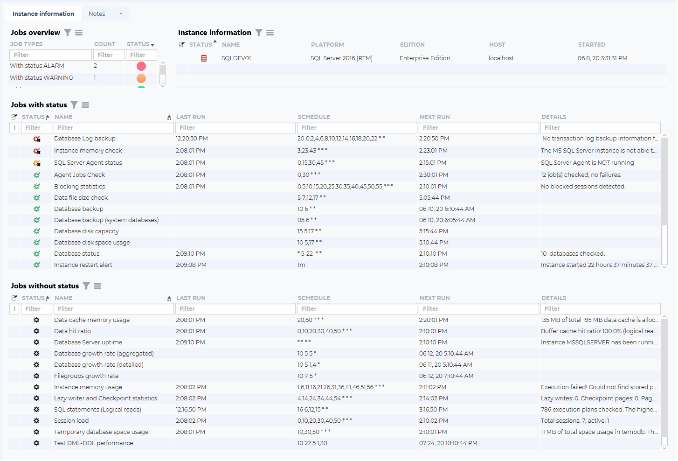
Task: Open the hamburger menu next to Jobs overview
Action: pyautogui.click(x=79, y=33)
